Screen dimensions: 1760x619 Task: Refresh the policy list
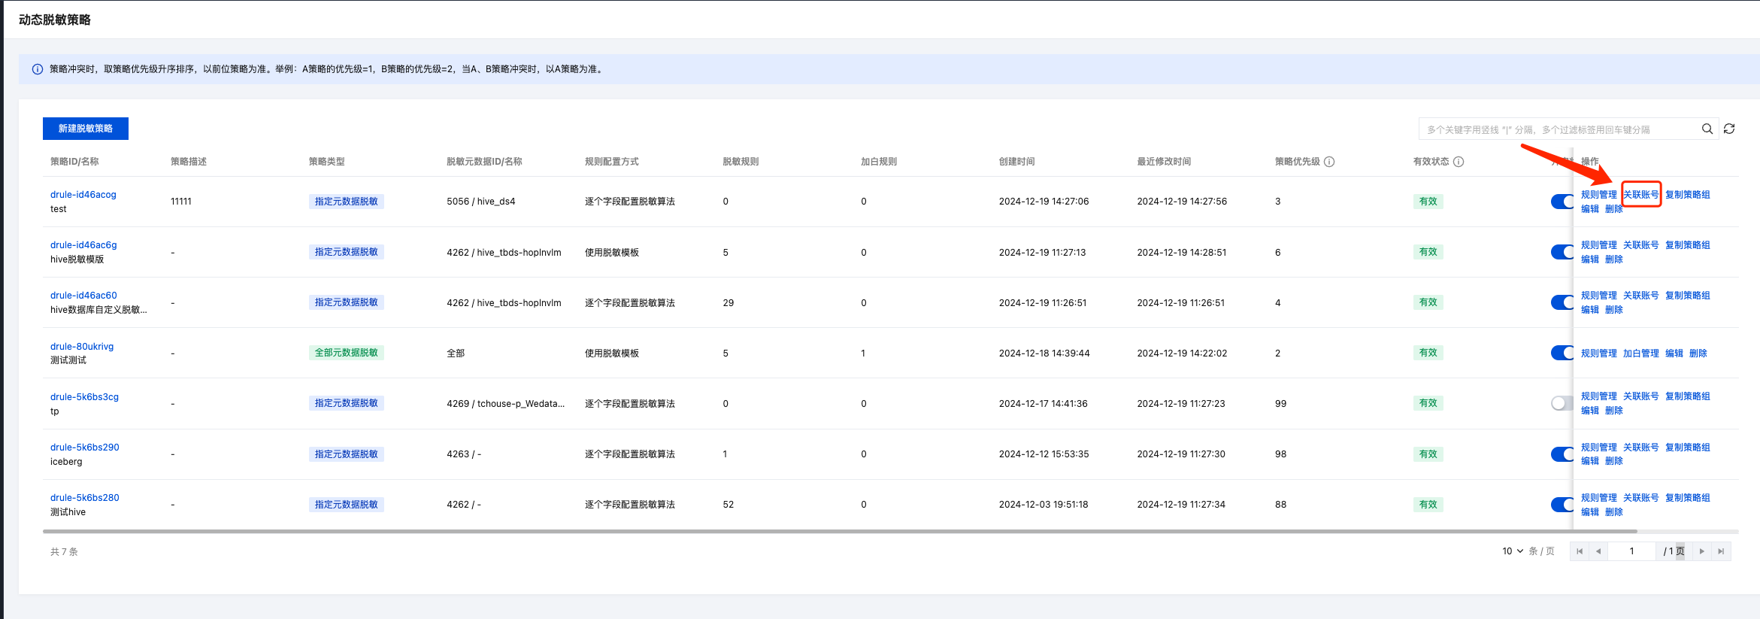tap(1729, 129)
